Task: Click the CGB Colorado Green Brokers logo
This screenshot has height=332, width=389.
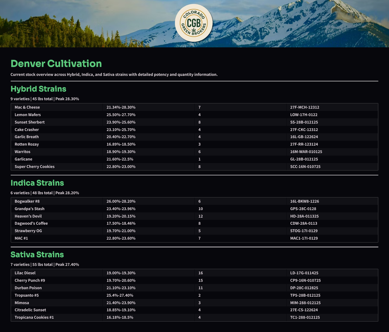Action: pos(194,23)
